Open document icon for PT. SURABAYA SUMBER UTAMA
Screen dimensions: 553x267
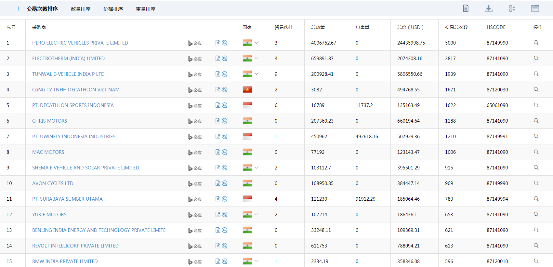click(218, 199)
